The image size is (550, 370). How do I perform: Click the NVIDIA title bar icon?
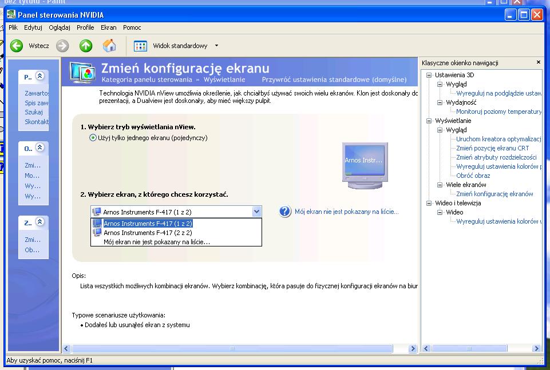click(11, 14)
